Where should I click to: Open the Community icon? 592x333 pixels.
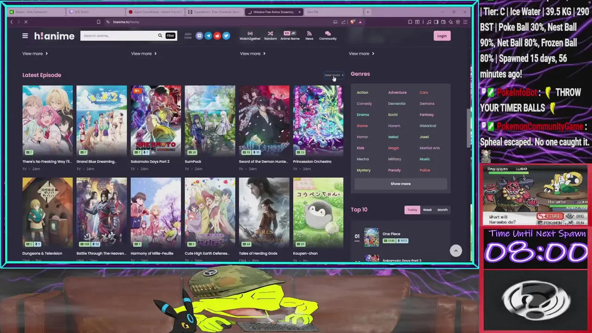328,36
